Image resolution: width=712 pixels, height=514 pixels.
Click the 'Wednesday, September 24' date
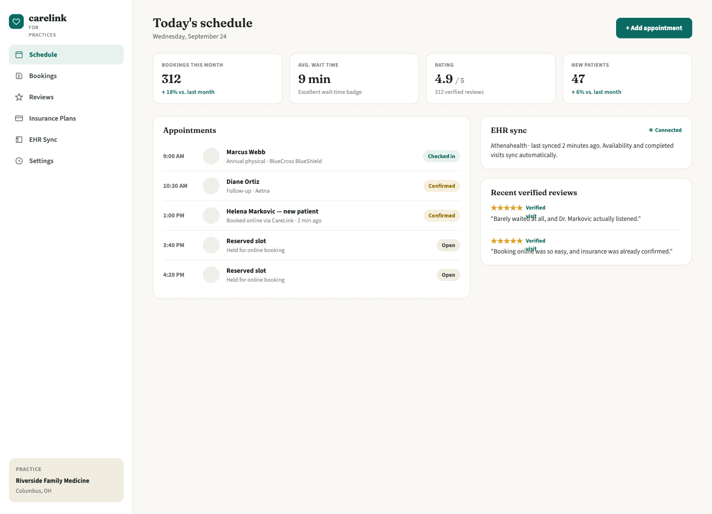click(x=189, y=37)
